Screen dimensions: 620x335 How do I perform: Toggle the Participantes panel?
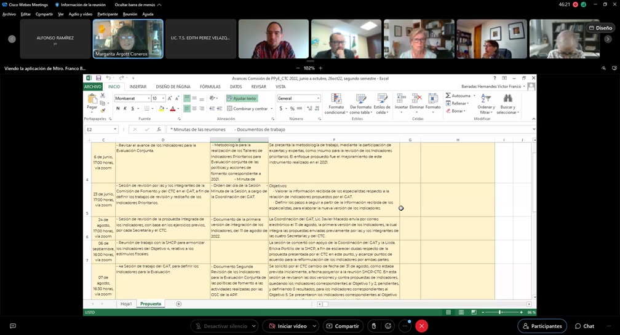click(542, 326)
